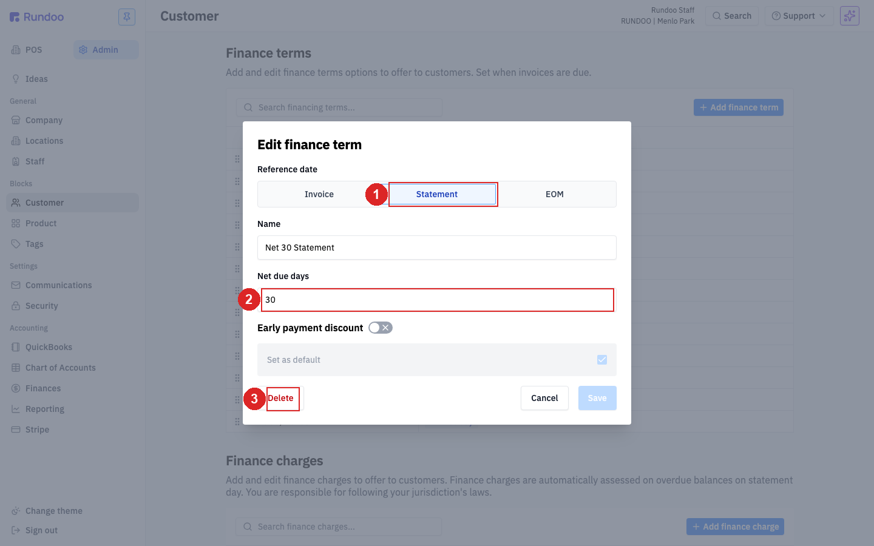Save the finance term
The height and width of the screenshot is (546, 874).
(x=597, y=398)
